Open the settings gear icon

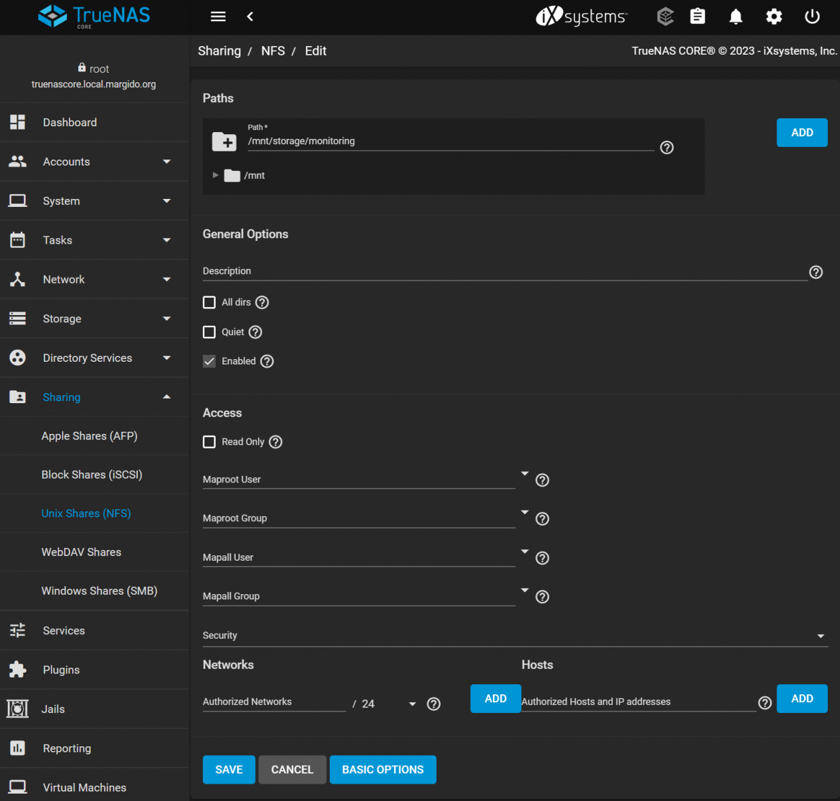tap(774, 17)
